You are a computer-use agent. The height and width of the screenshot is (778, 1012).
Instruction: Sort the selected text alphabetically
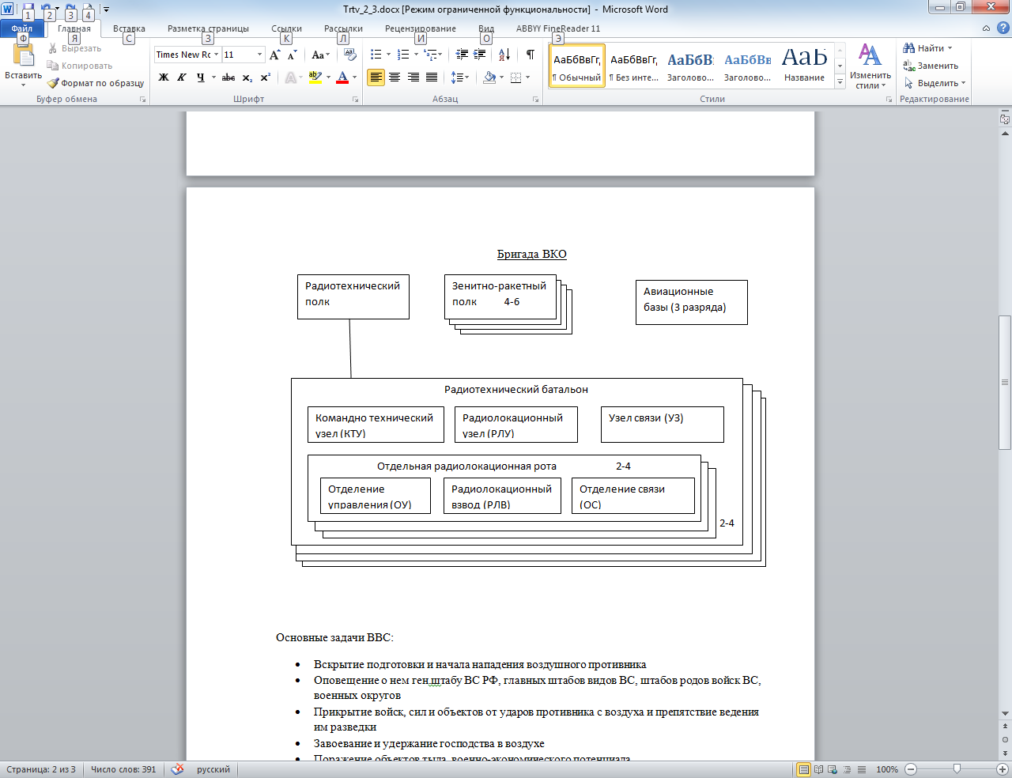click(x=504, y=55)
